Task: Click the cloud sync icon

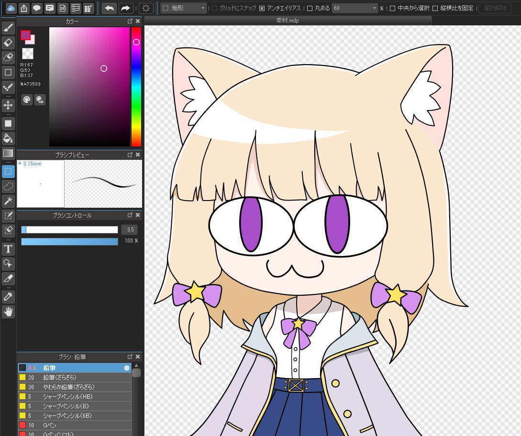Action: (11, 8)
